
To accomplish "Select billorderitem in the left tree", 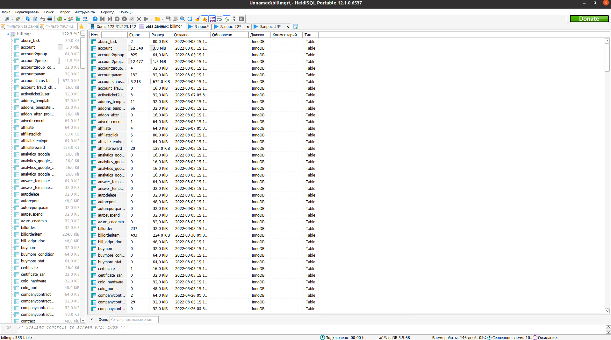I will coord(32,234).
